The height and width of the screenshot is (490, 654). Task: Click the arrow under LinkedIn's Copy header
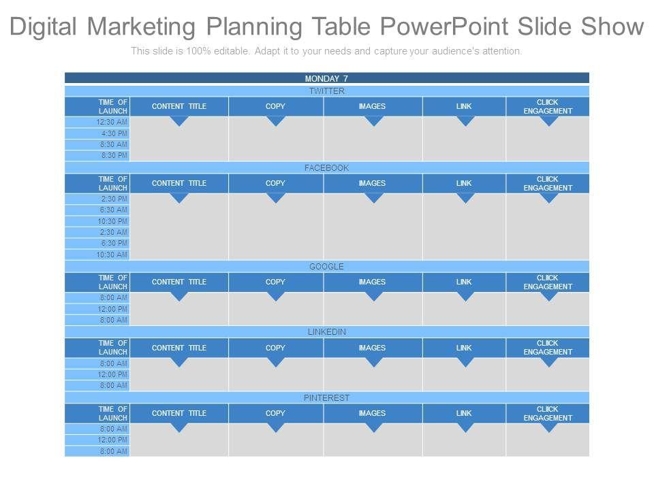pyautogui.click(x=275, y=362)
